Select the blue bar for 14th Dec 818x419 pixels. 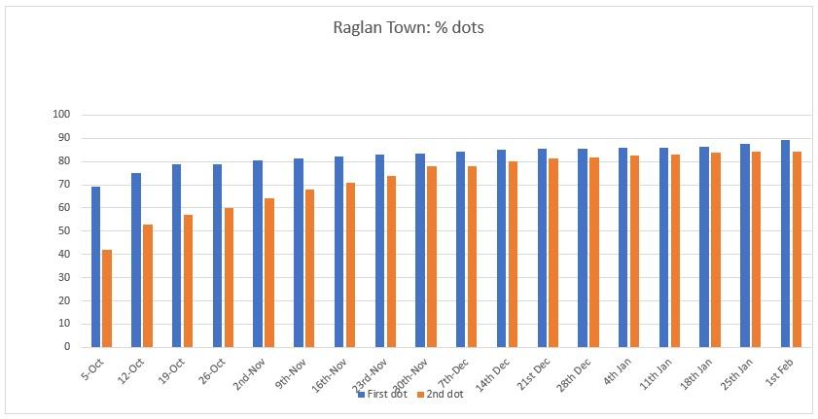click(501, 249)
